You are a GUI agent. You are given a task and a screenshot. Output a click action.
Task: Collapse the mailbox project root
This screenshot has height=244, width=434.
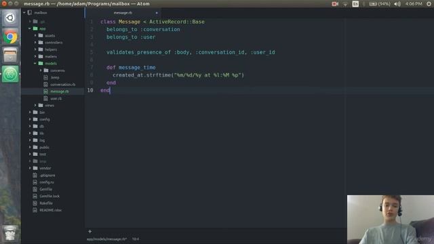pyautogui.click(x=24, y=13)
